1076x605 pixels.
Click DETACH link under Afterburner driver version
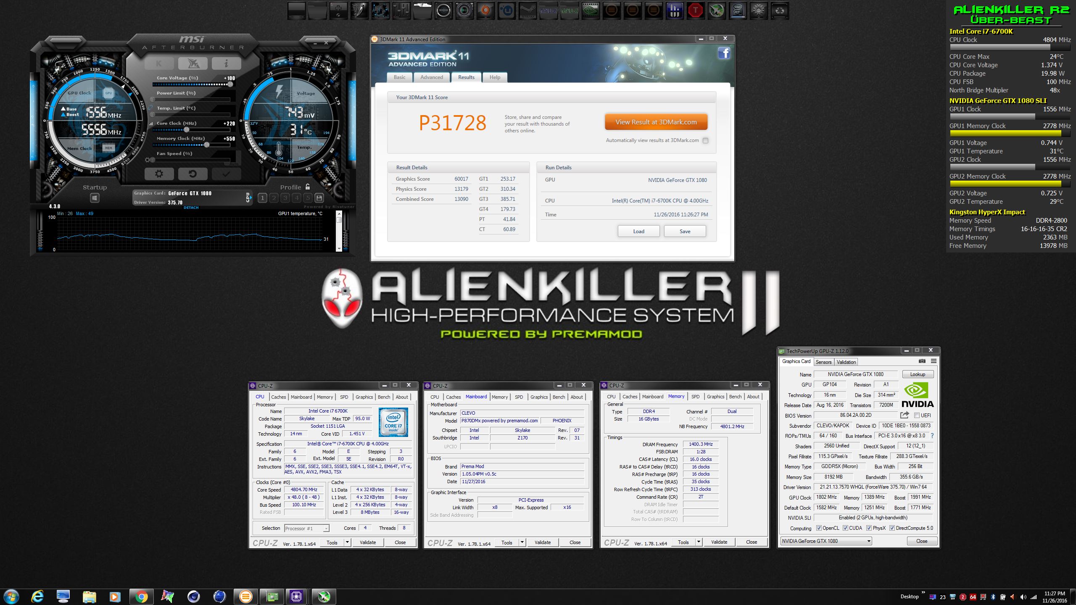(191, 208)
